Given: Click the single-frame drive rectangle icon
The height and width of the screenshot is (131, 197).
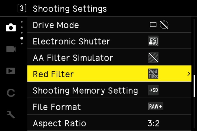Looking at the screenshot, I should click(153, 25).
